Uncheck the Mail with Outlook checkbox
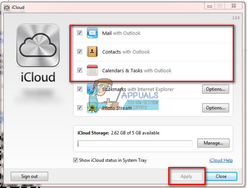 (79, 33)
